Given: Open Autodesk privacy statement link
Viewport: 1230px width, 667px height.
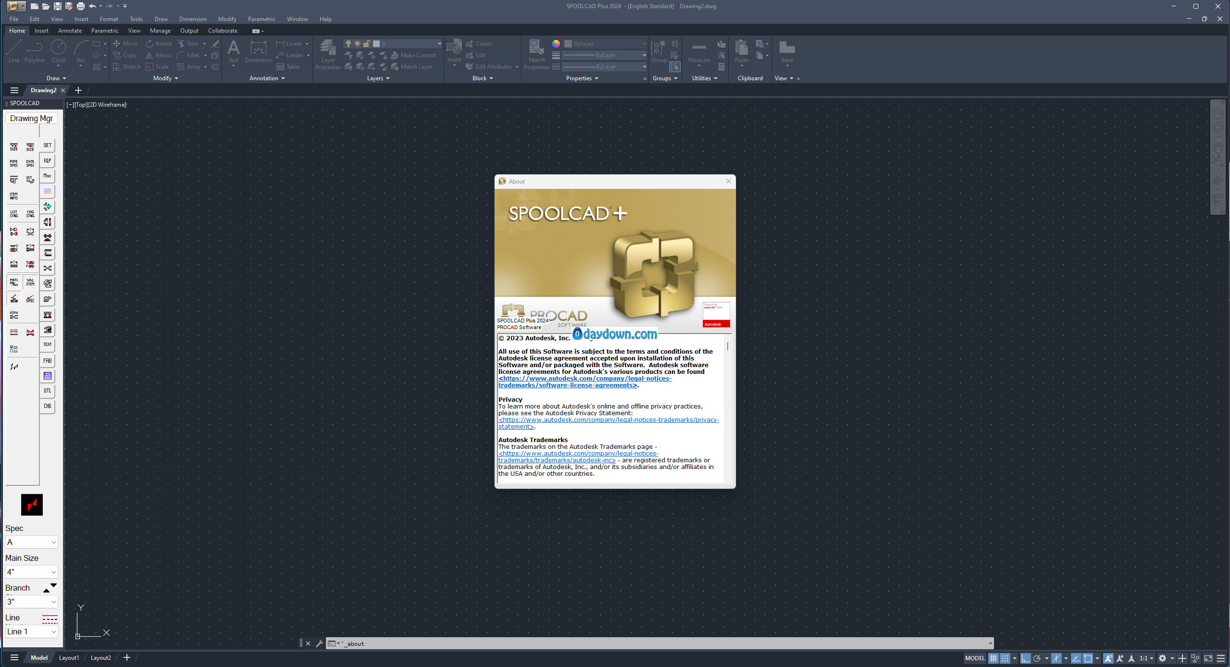Looking at the screenshot, I should tap(609, 423).
